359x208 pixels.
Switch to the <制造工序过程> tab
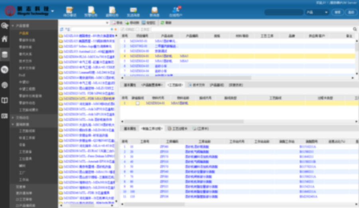[152, 129]
